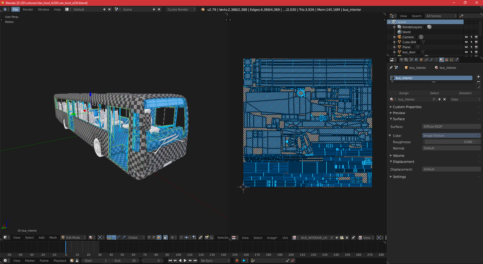Click the Assign material button

(x=404, y=93)
